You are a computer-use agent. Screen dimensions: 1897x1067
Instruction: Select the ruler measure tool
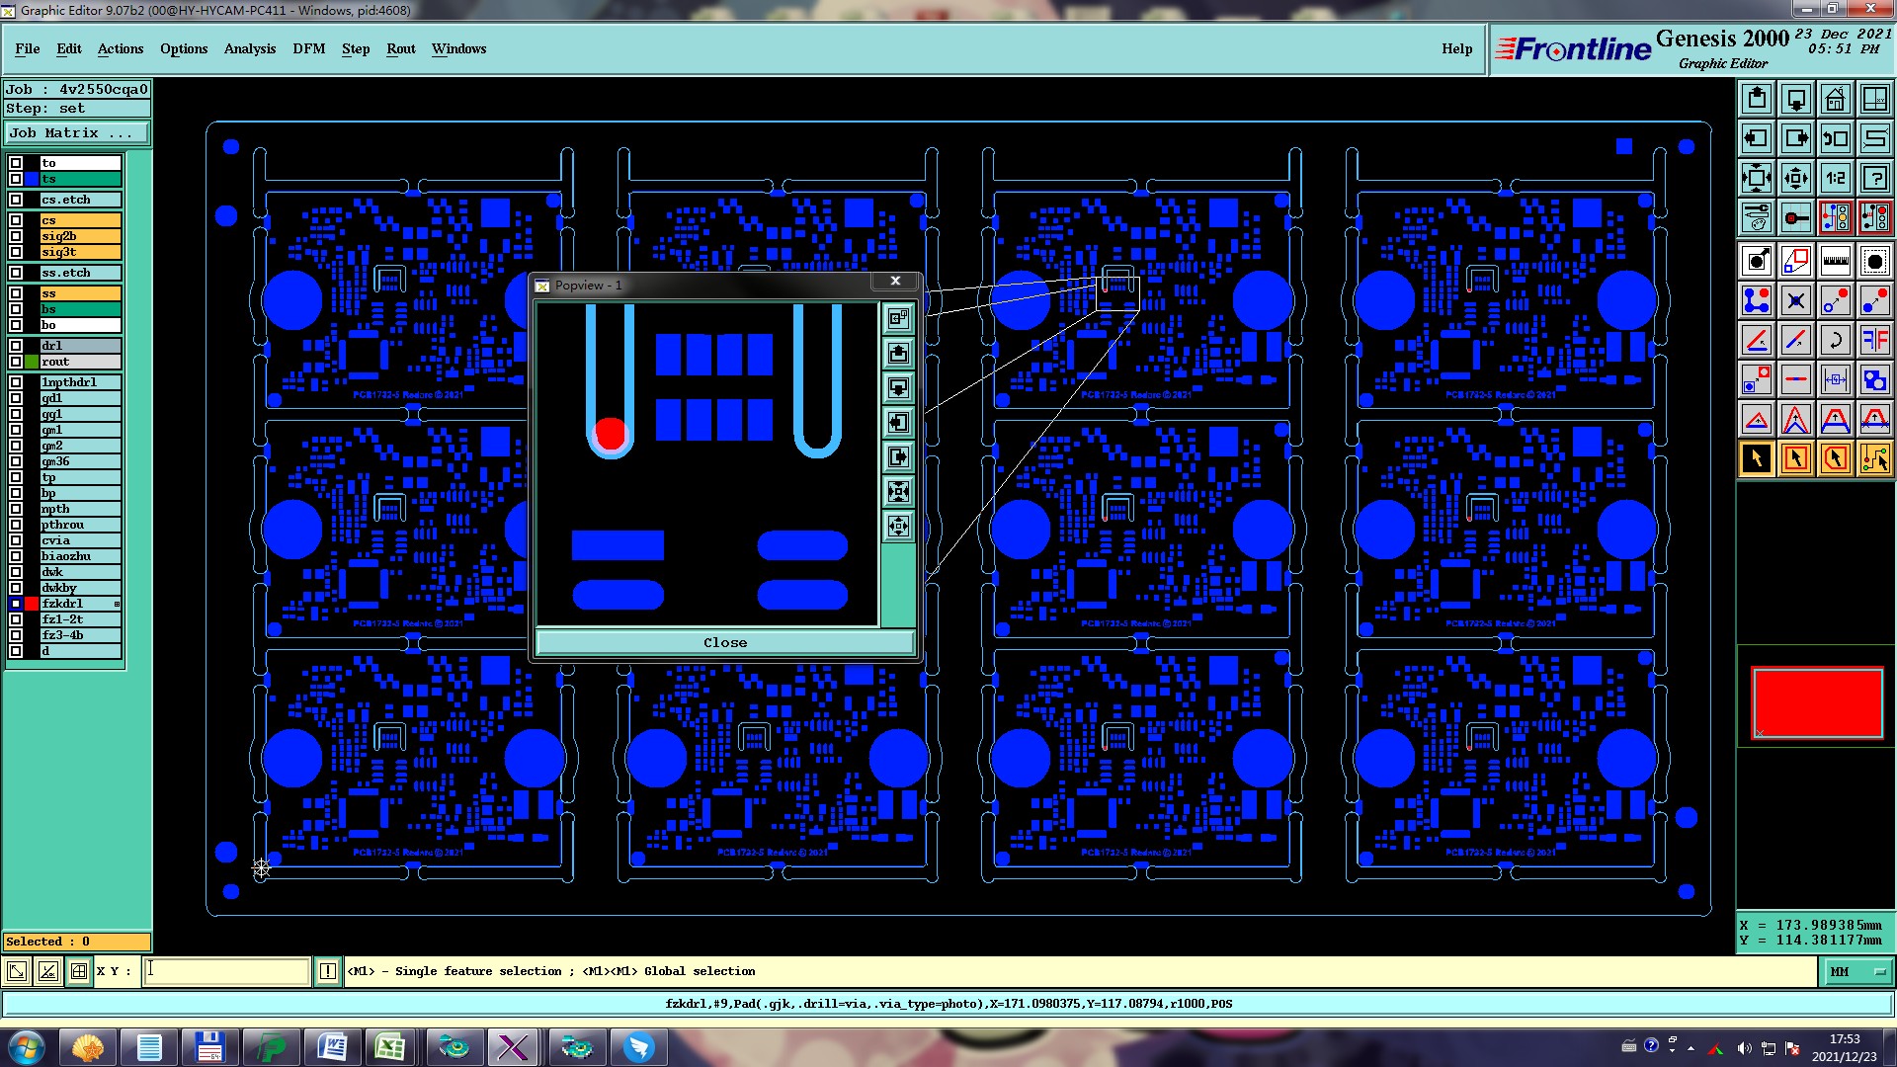click(x=1835, y=261)
